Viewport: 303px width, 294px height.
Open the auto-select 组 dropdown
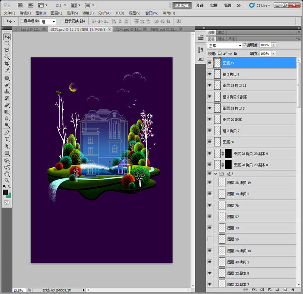point(48,21)
